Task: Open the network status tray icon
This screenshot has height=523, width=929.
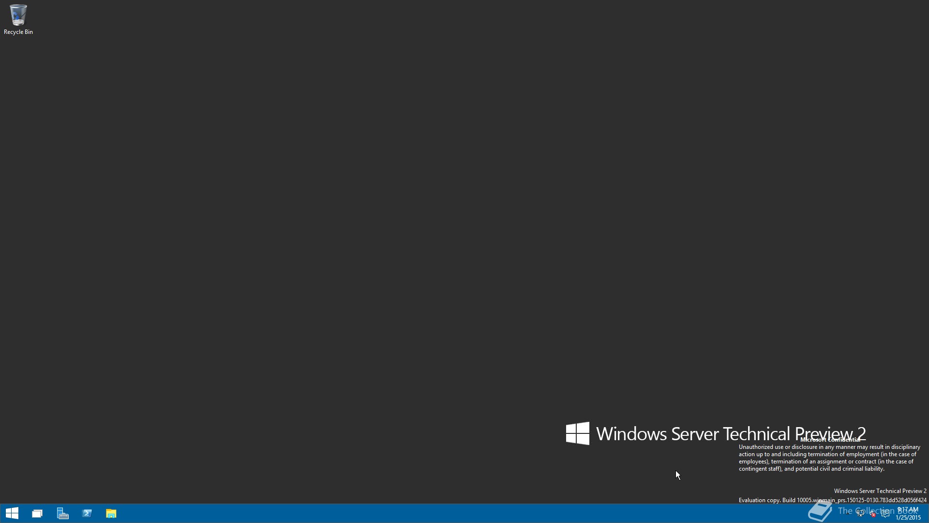Action: point(860,513)
